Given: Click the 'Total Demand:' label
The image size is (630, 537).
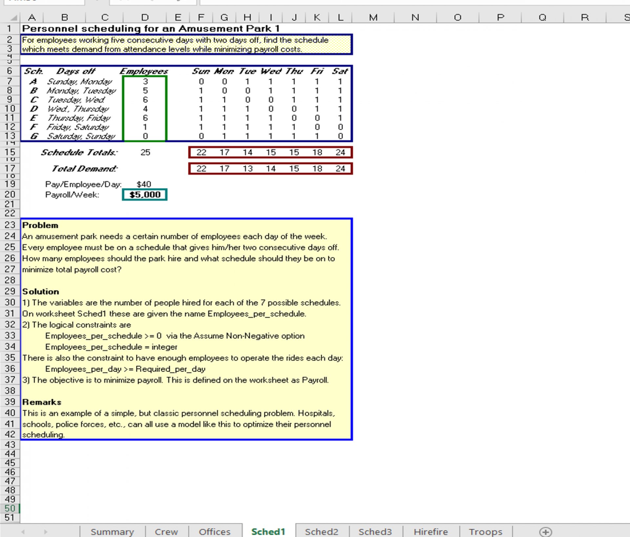Looking at the screenshot, I should [x=84, y=169].
